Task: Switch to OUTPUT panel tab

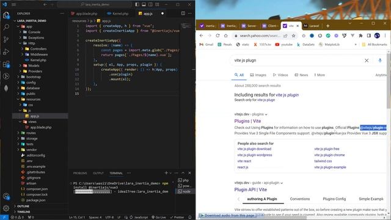Action: point(98,173)
